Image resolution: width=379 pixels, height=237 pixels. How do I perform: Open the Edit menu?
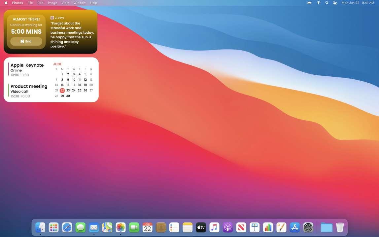[40, 3]
